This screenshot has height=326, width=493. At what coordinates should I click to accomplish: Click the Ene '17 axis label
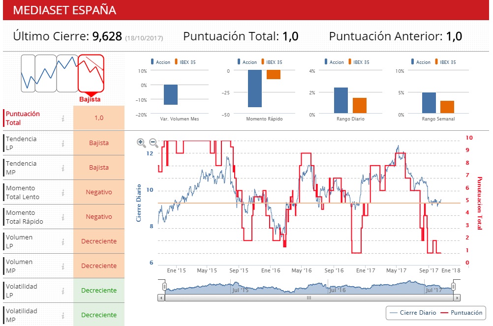366,270
